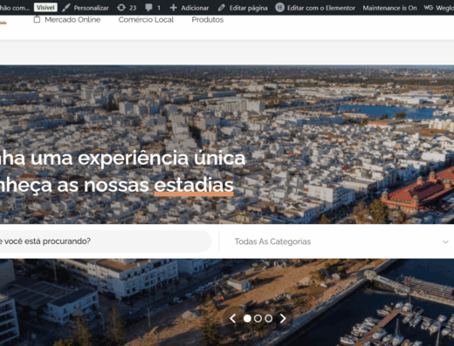
Task: Select the second slider dot
Action: (x=258, y=318)
